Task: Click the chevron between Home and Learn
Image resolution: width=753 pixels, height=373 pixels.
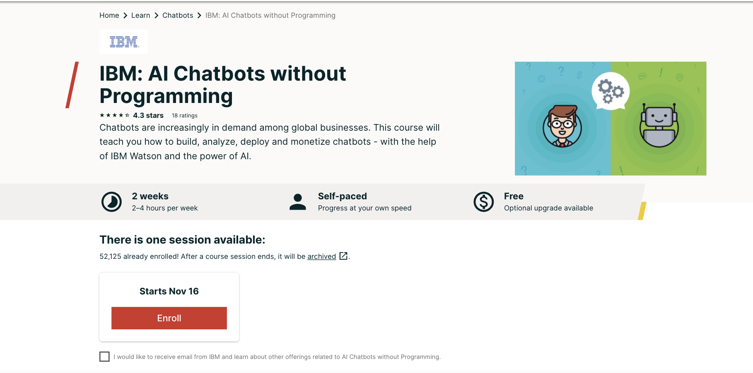Action: (125, 15)
